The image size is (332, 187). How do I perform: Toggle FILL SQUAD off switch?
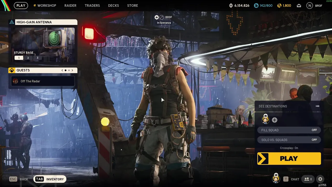tap(289, 130)
